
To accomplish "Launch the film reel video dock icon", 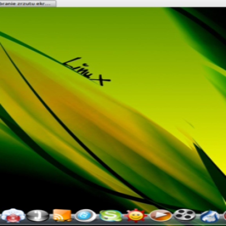I will pyautogui.click(x=185, y=215).
